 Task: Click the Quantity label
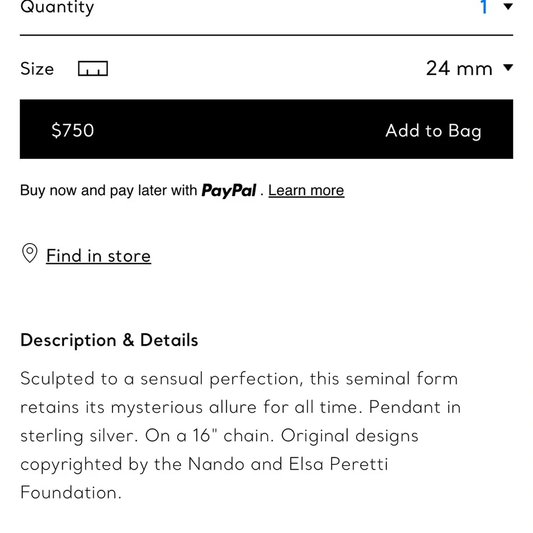(x=57, y=7)
